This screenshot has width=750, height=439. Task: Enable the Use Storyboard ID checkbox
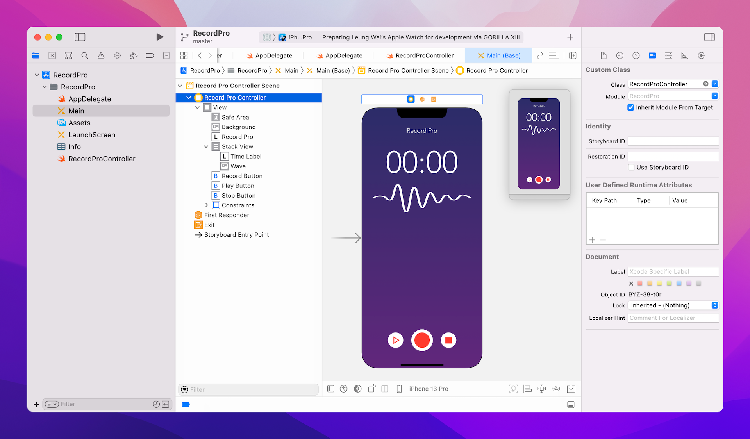[631, 167]
